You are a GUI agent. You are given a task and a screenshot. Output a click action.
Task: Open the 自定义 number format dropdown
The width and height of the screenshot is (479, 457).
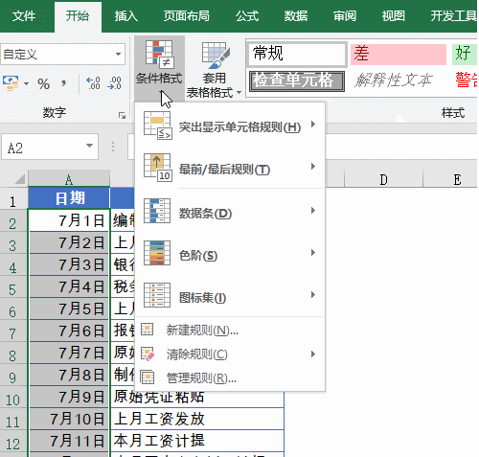(x=118, y=54)
